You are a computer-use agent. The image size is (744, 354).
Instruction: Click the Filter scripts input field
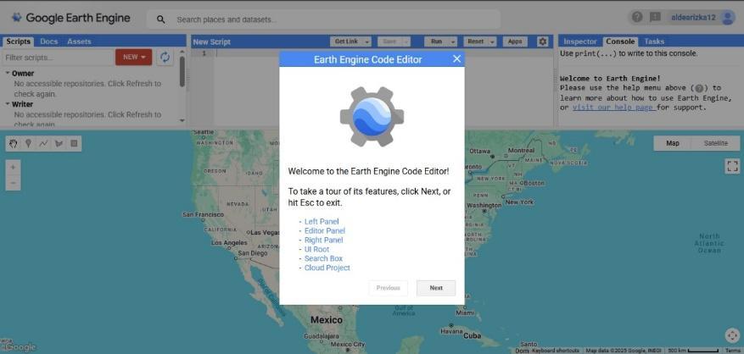coord(58,58)
